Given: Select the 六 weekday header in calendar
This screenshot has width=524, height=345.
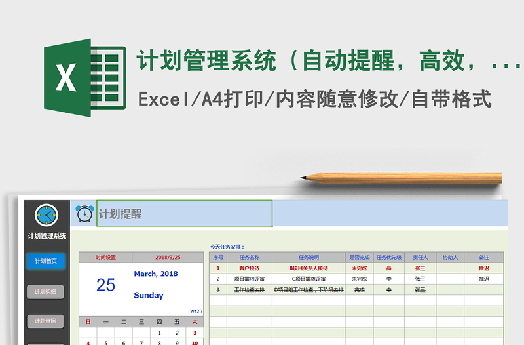Looking at the screenshot, I should pyautogui.click(x=195, y=322).
